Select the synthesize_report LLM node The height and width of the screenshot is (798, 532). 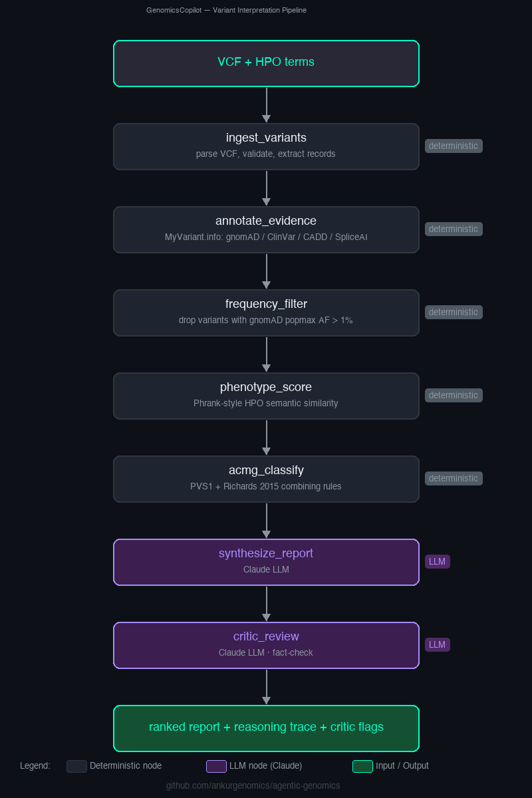point(266,562)
